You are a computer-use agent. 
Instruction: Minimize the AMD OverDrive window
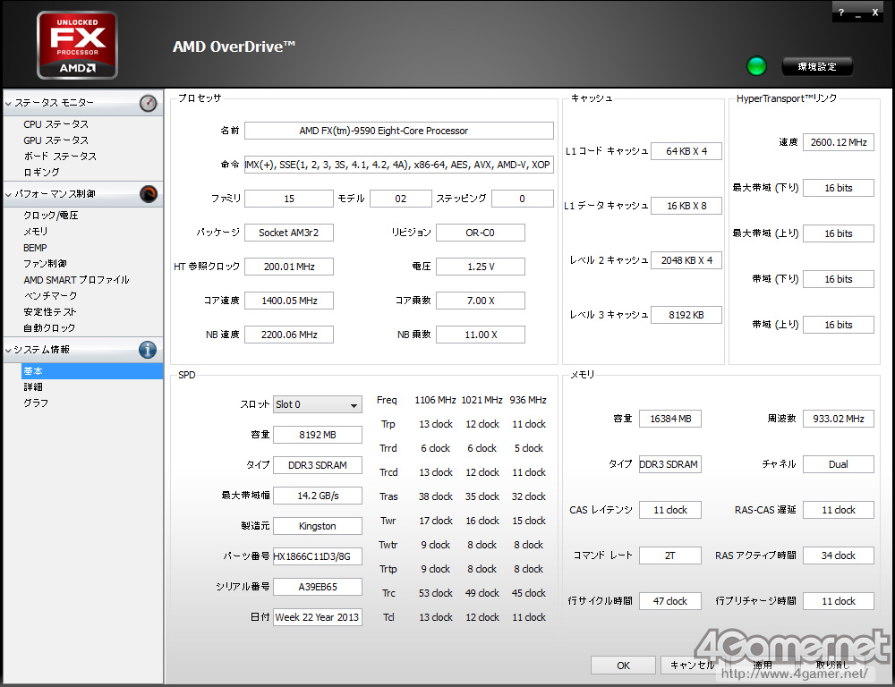coord(858,12)
